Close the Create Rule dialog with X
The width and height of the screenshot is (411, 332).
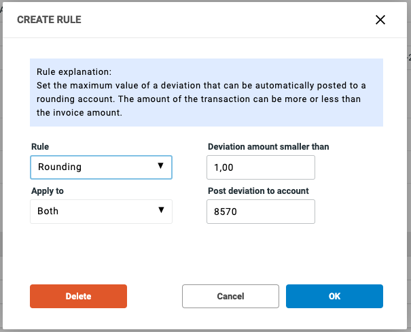[x=380, y=20]
